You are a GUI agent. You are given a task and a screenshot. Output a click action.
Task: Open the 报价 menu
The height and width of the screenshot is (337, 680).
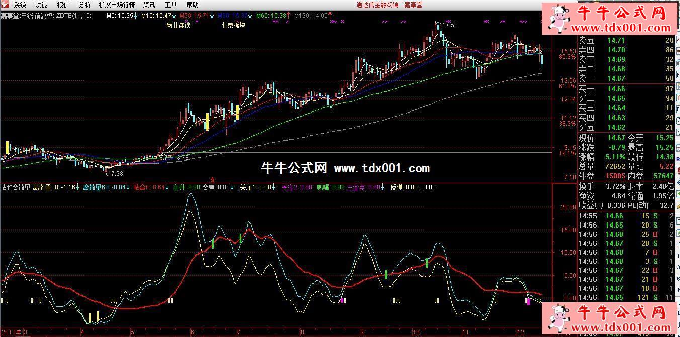(63, 5)
